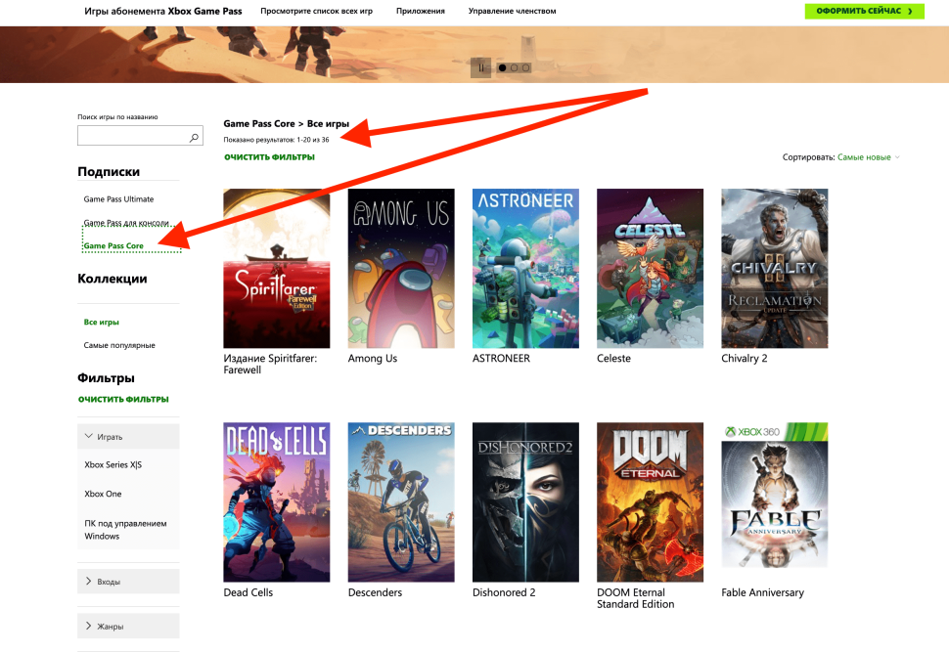This screenshot has width=949, height=652.
Task: Open the Chivalry 2 cover art
Action: pos(775,268)
